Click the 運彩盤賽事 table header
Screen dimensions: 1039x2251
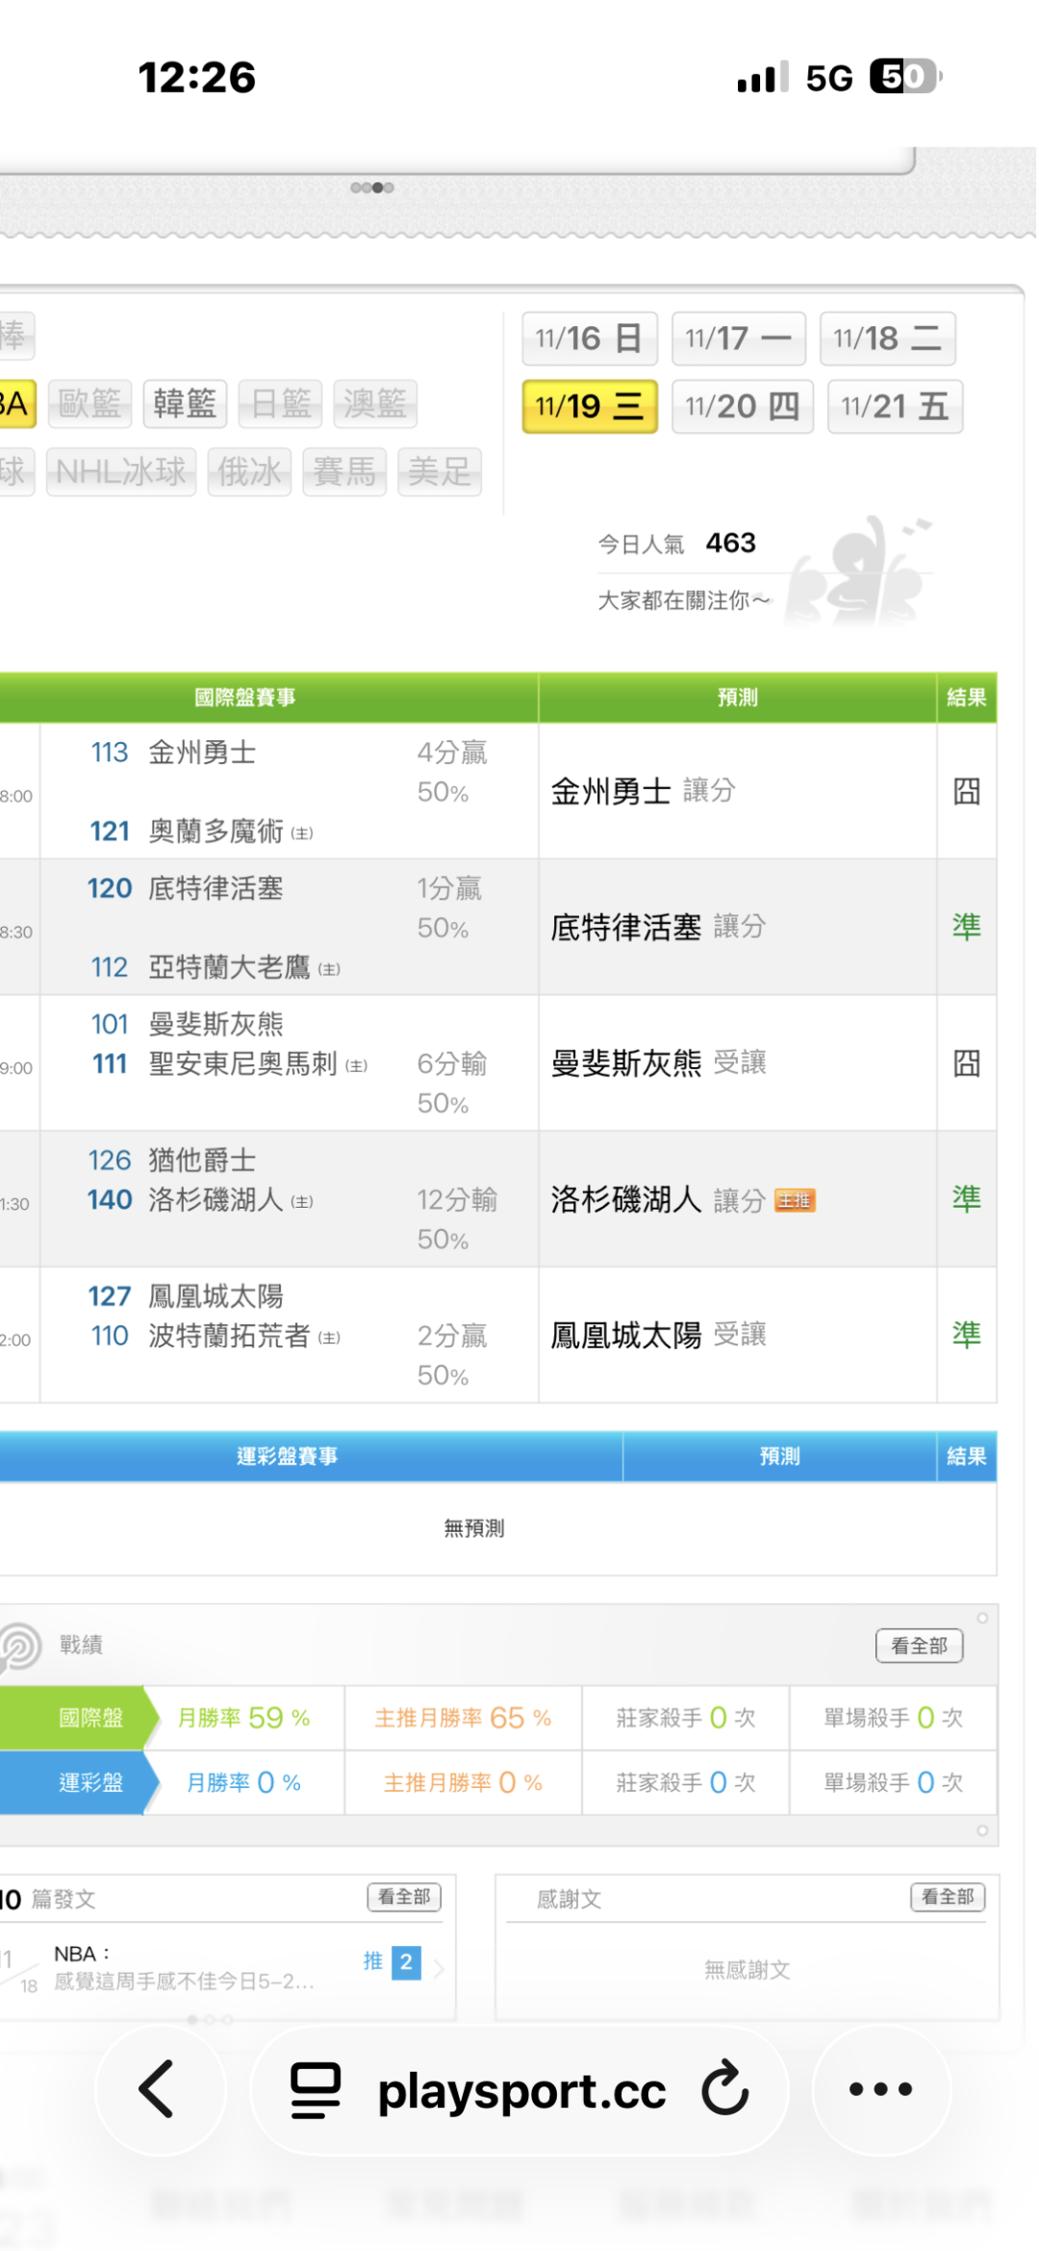click(288, 1456)
